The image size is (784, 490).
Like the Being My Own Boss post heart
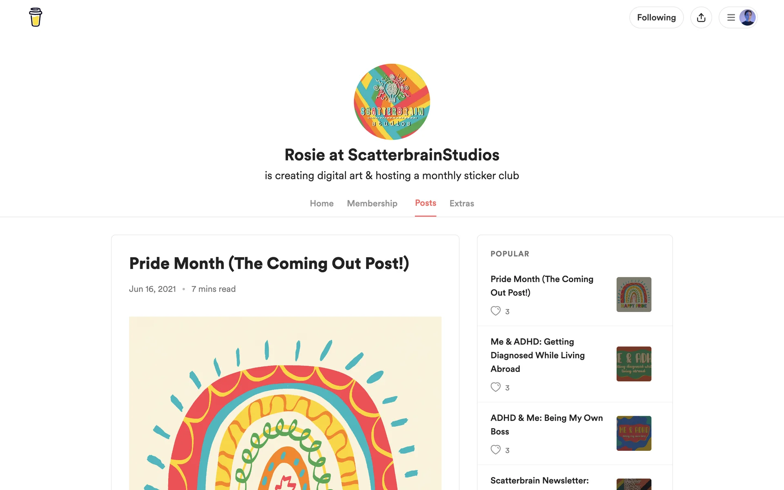tap(495, 450)
